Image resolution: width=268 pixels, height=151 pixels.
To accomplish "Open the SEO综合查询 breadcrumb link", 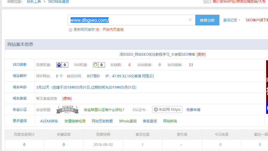I will point(59,2).
